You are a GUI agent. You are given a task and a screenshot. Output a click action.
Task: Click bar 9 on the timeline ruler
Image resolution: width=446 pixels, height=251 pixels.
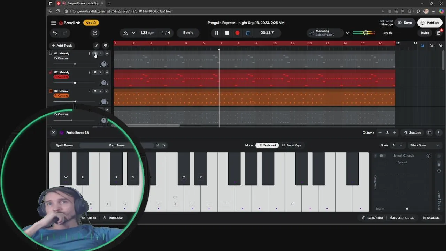[256, 43]
